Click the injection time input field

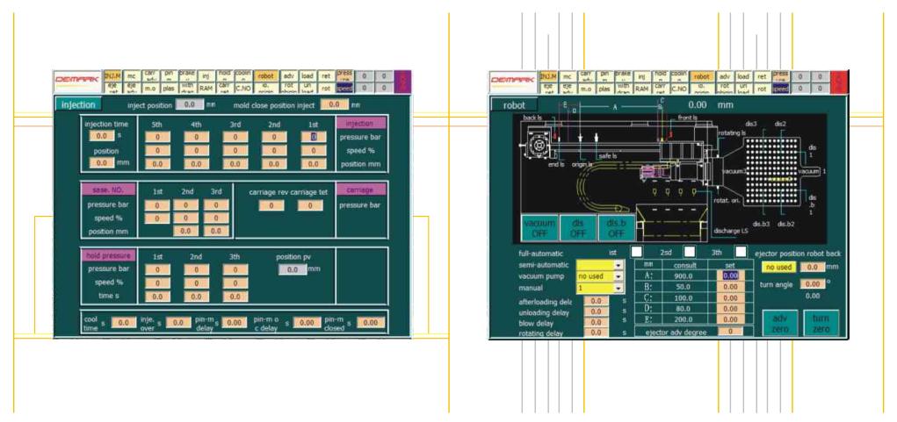click(101, 136)
